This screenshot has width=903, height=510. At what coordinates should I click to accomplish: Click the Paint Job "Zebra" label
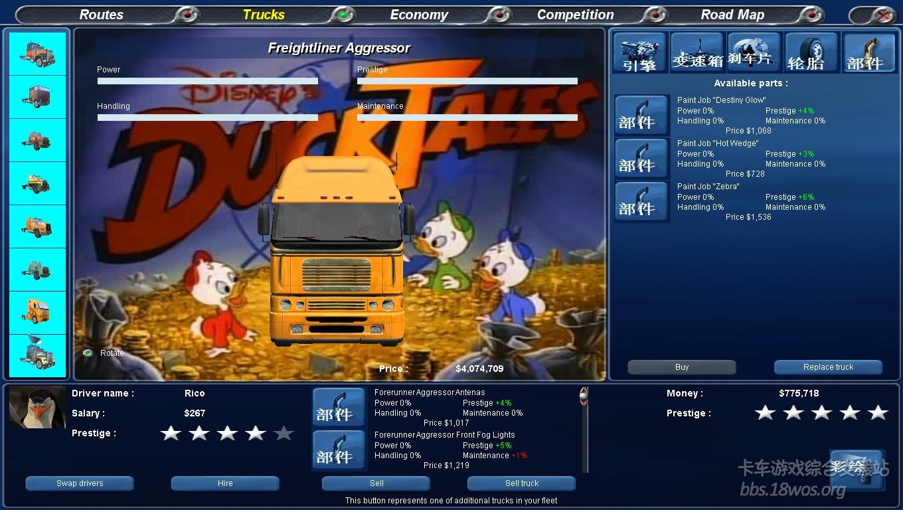708,187
